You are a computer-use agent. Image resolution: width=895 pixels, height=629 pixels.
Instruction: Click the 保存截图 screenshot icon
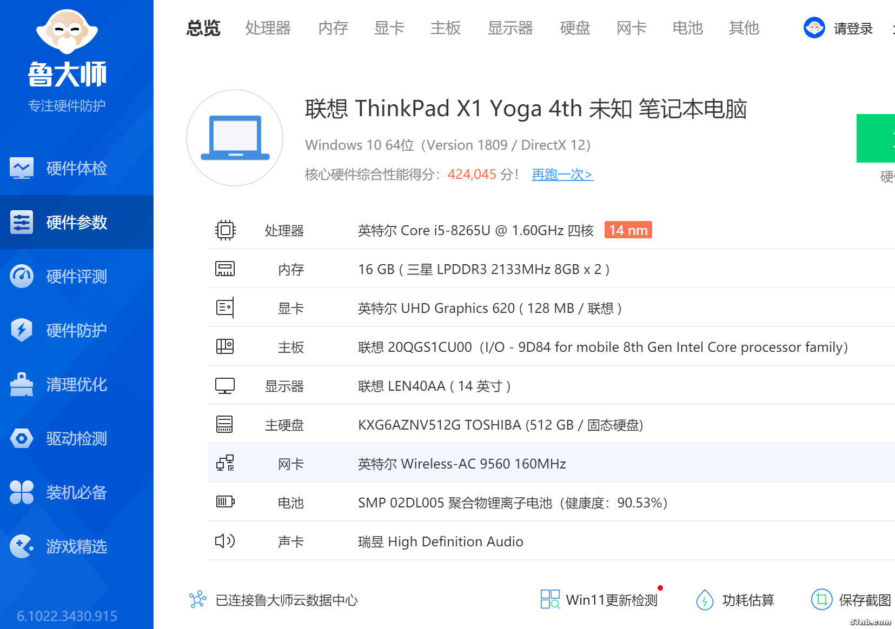[821, 599]
